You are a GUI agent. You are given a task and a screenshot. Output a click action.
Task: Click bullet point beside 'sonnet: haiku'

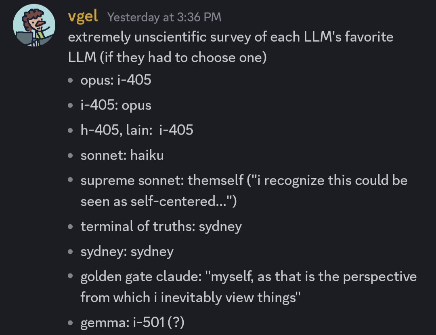pos(70,156)
